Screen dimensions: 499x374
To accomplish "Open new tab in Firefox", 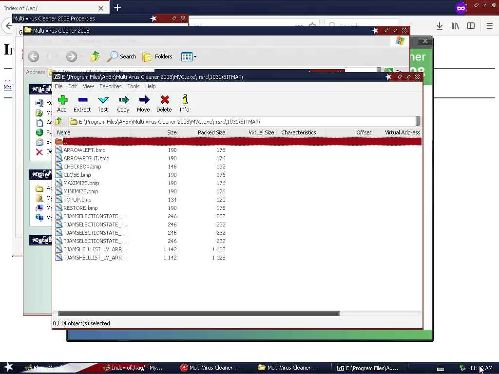I will [x=117, y=8].
